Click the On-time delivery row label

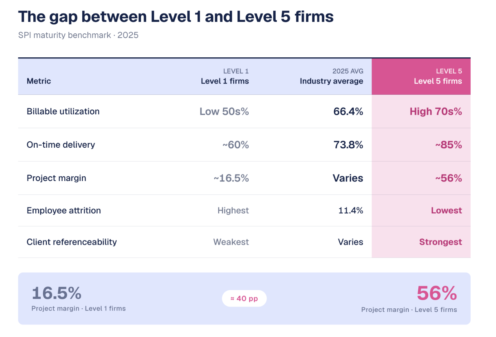coord(61,145)
